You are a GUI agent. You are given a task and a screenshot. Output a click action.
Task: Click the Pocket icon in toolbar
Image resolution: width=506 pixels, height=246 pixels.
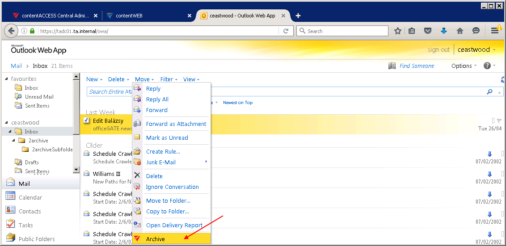(x=428, y=31)
